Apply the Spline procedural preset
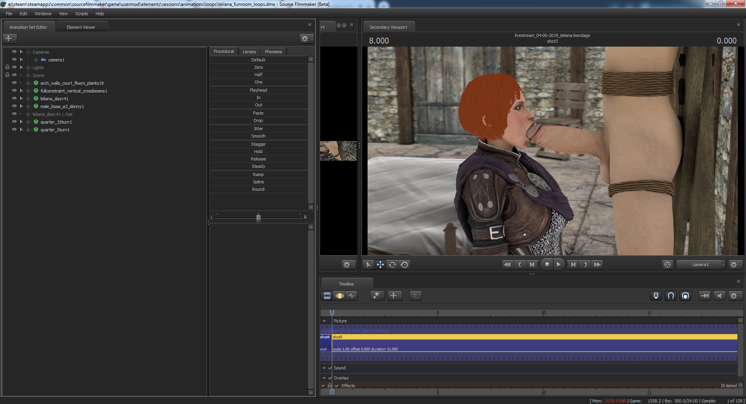The height and width of the screenshot is (404, 746). [258, 182]
